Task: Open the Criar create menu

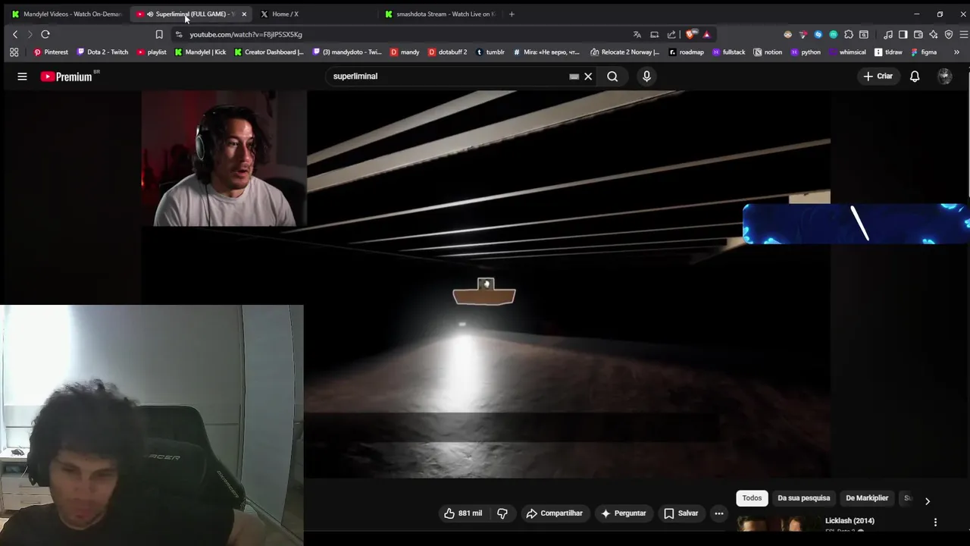Action: tap(878, 76)
